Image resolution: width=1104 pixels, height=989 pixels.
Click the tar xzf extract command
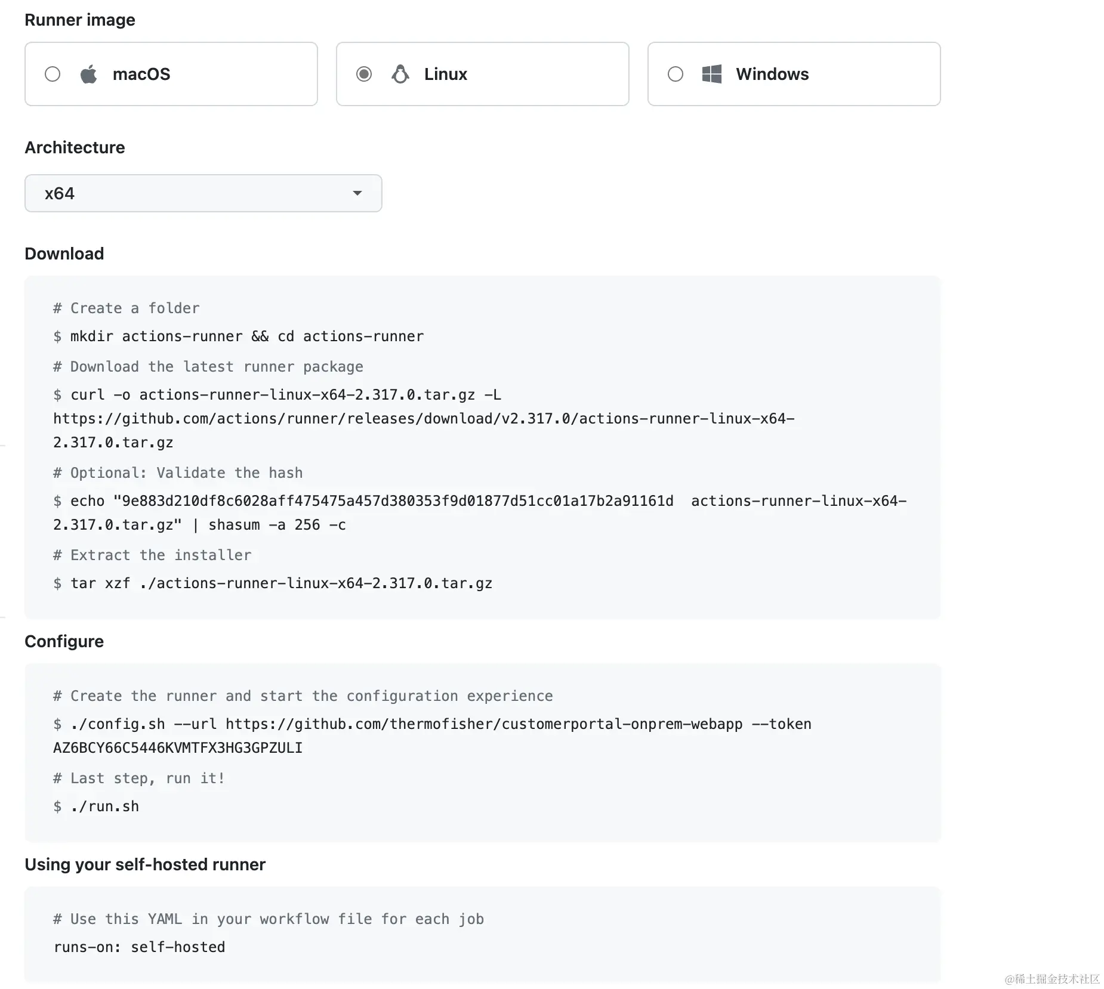point(280,583)
